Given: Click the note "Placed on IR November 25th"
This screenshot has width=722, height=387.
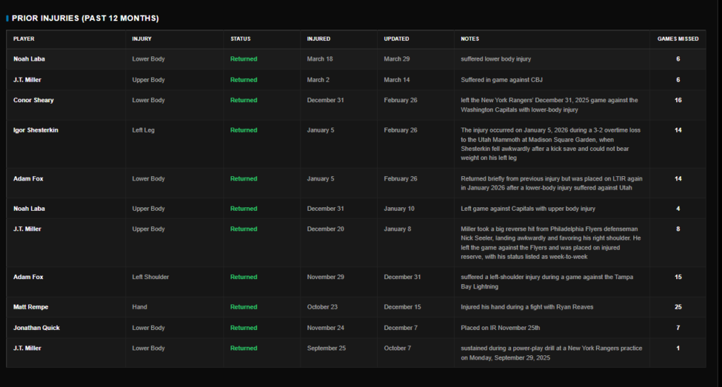Looking at the screenshot, I should tap(501, 328).
